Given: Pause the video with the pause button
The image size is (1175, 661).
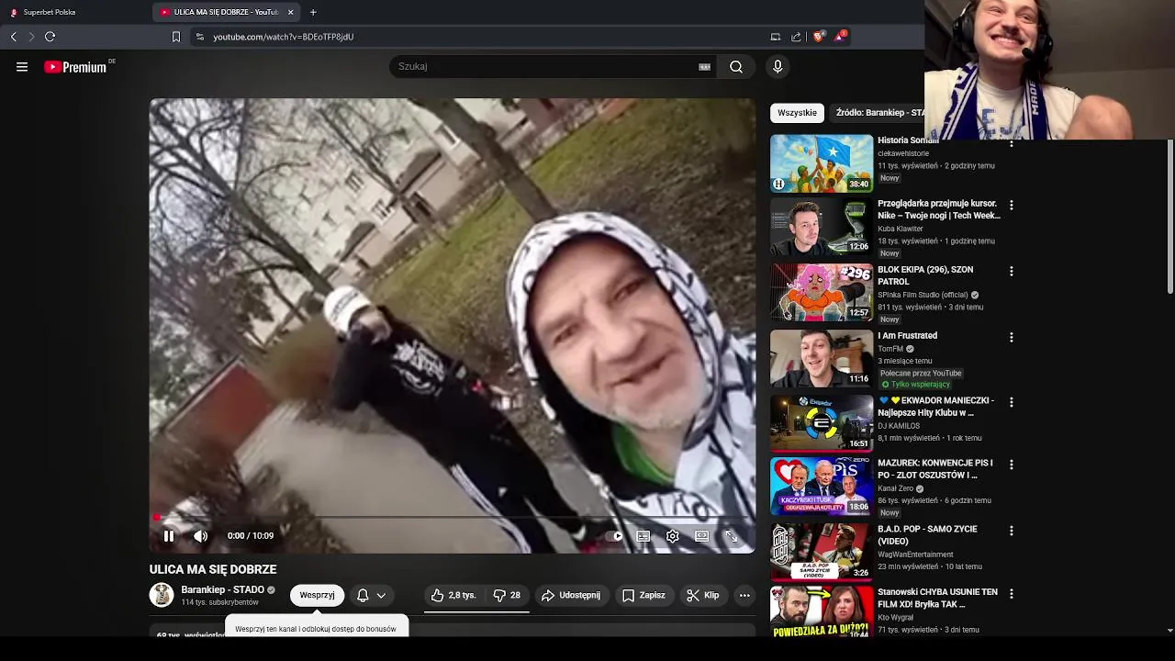Looking at the screenshot, I should (169, 536).
